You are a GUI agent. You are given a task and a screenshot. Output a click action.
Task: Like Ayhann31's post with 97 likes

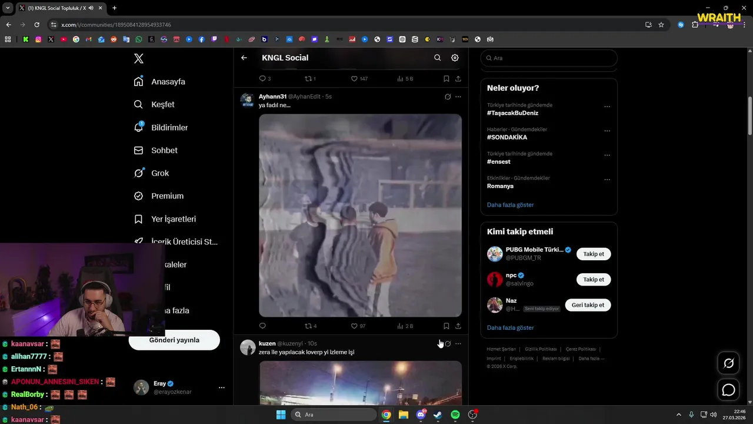pos(358,326)
